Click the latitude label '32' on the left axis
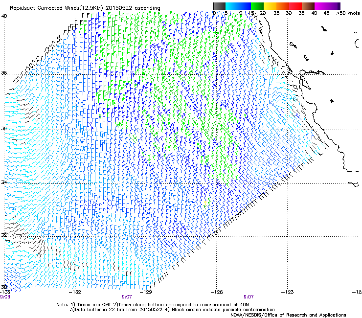362x318 pixels. click(x=4, y=235)
